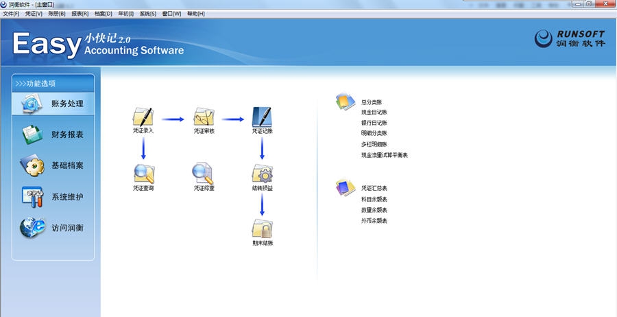Open the 明细分类账 detailed ledger link
Screen dimensions: 617x317
click(x=374, y=133)
